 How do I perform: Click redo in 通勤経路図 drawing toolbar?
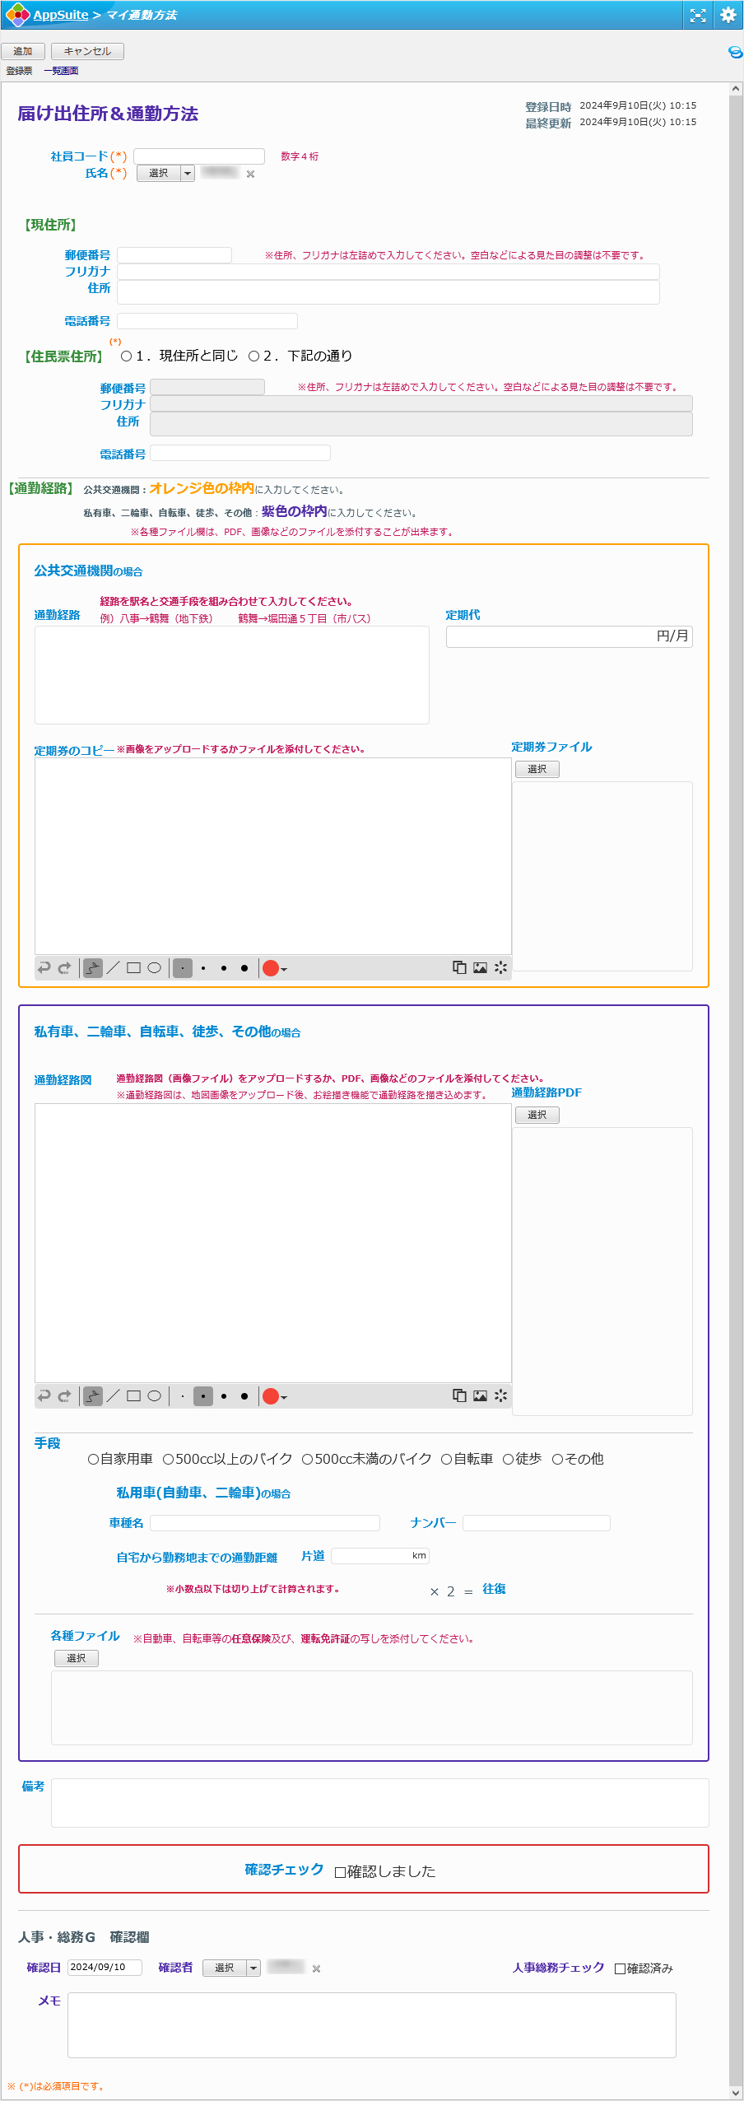click(x=64, y=1395)
